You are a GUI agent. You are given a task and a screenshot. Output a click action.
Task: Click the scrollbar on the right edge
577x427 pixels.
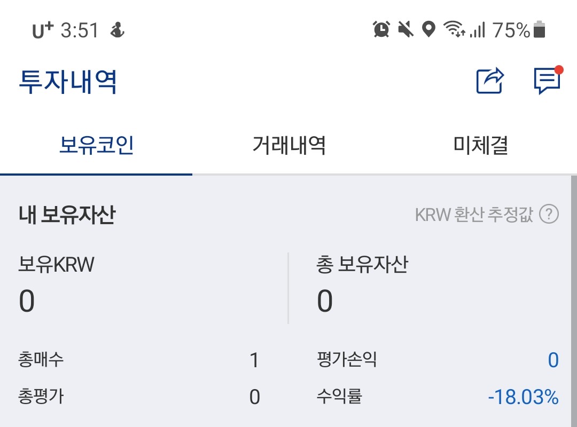tap(573, 299)
